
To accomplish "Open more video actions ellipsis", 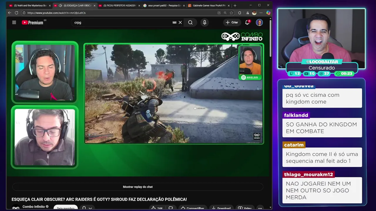I will [260, 208].
